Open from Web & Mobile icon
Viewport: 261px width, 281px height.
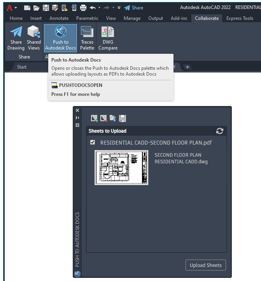point(65,8)
